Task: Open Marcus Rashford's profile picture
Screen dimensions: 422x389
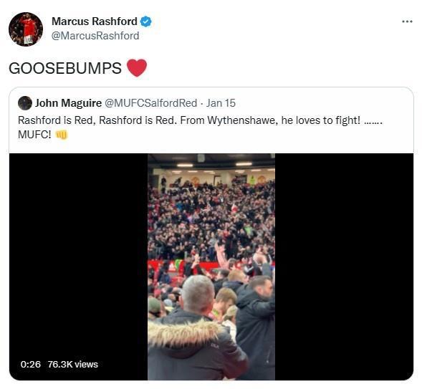Action: pyautogui.click(x=26, y=29)
